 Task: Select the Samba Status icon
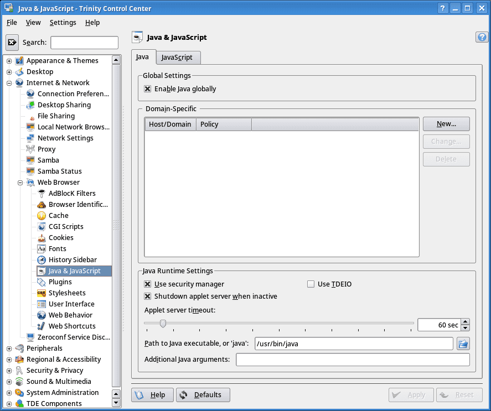pos(30,171)
